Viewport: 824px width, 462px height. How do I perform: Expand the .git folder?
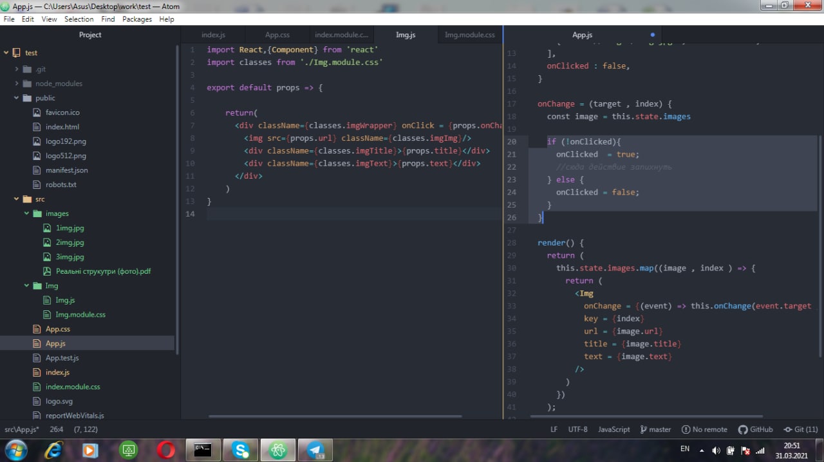pos(17,69)
